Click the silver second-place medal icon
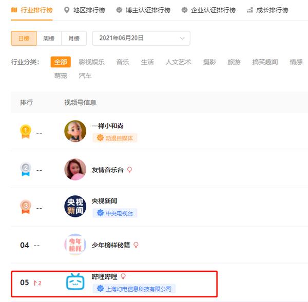The width and height of the screenshot is (308, 302). coord(25,170)
